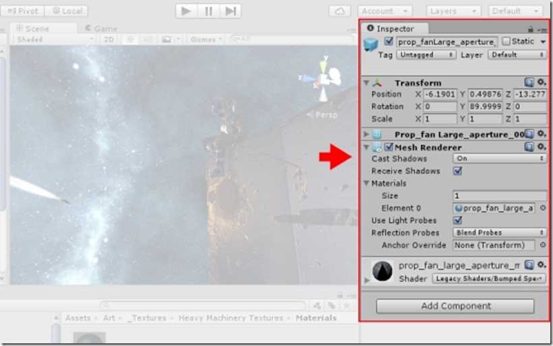Collapse the Materials list

tap(366, 183)
